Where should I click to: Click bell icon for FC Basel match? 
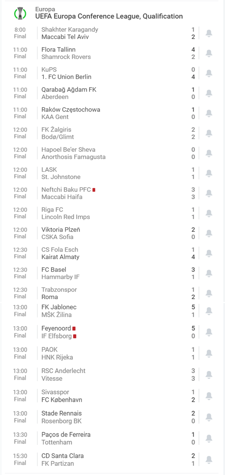coord(209,273)
